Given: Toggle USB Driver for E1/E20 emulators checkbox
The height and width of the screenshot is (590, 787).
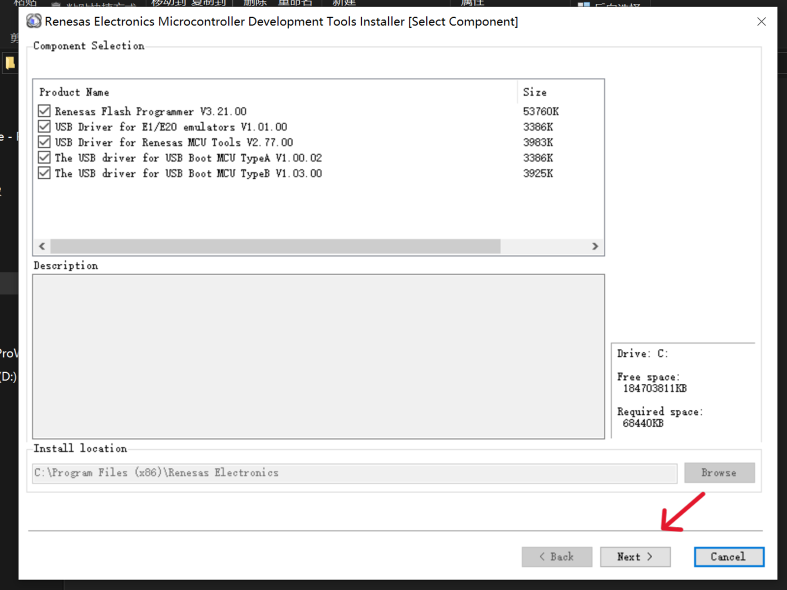Looking at the screenshot, I should tap(44, 127).
